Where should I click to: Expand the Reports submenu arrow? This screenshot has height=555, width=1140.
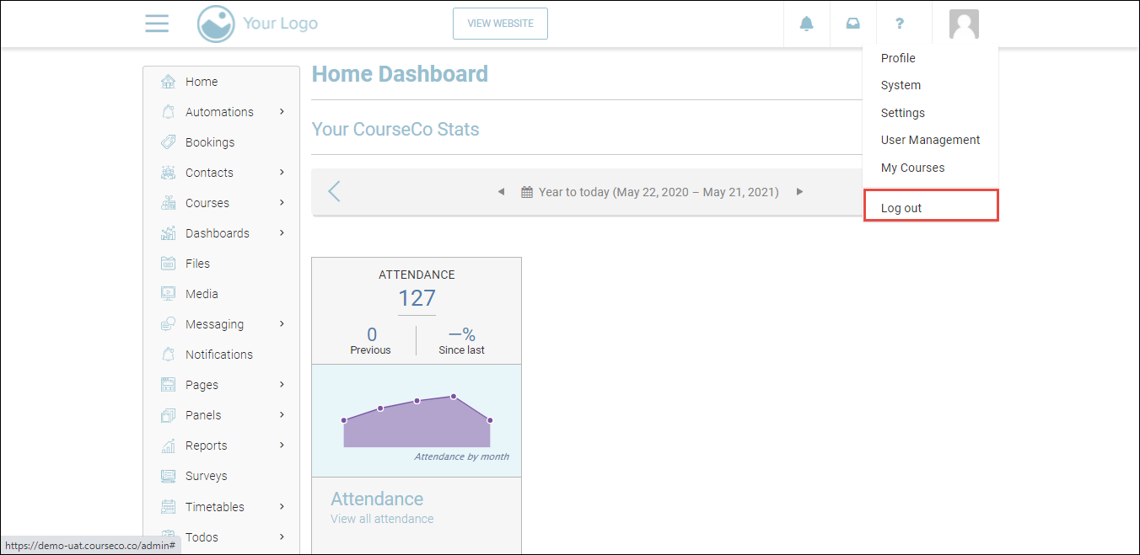tap(282, 446)
